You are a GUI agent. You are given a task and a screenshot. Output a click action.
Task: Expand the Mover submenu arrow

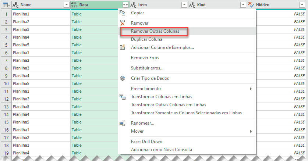pos(251,131)
